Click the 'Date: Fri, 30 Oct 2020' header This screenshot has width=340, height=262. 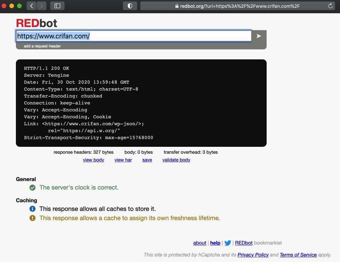pos(76,82)
